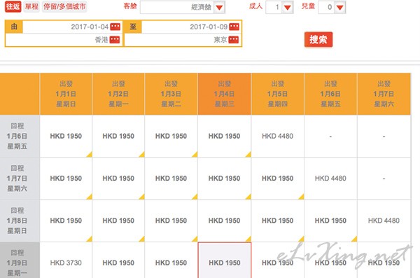Choose HKD 4480 fare, depart 1月7日 return 1月8日
The width and height of the screenshot is (420, 278).
tap(384, 221)
